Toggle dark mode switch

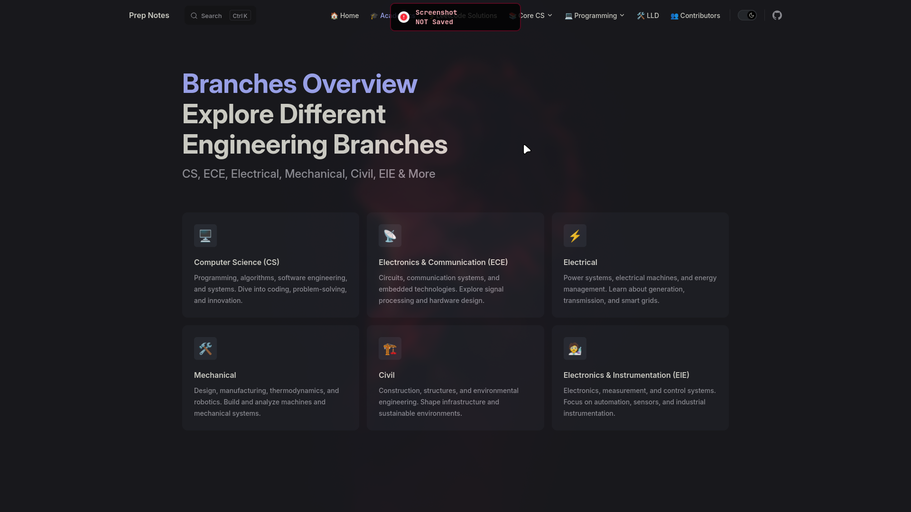tap(747, 15)
